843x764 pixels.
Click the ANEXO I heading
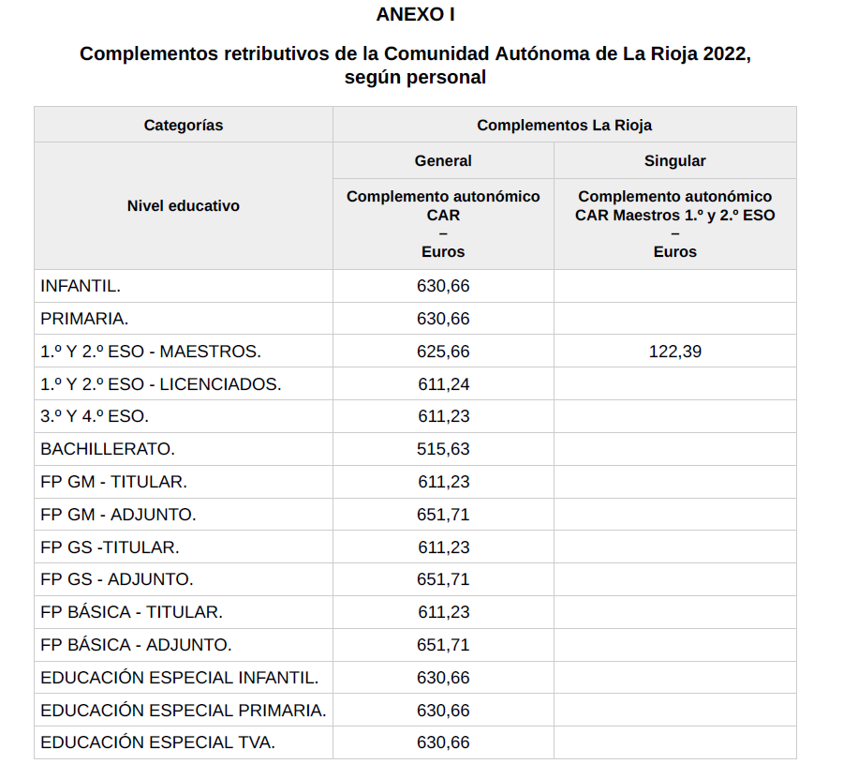(x=415, y=14)
